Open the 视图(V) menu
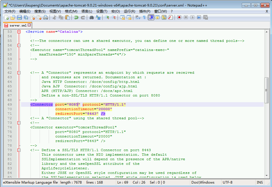The width and height of the screenshot is (272, 187). tap(55, 11)
